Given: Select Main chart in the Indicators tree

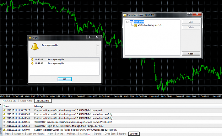Looking at the screenshot, I should [139, 22].
